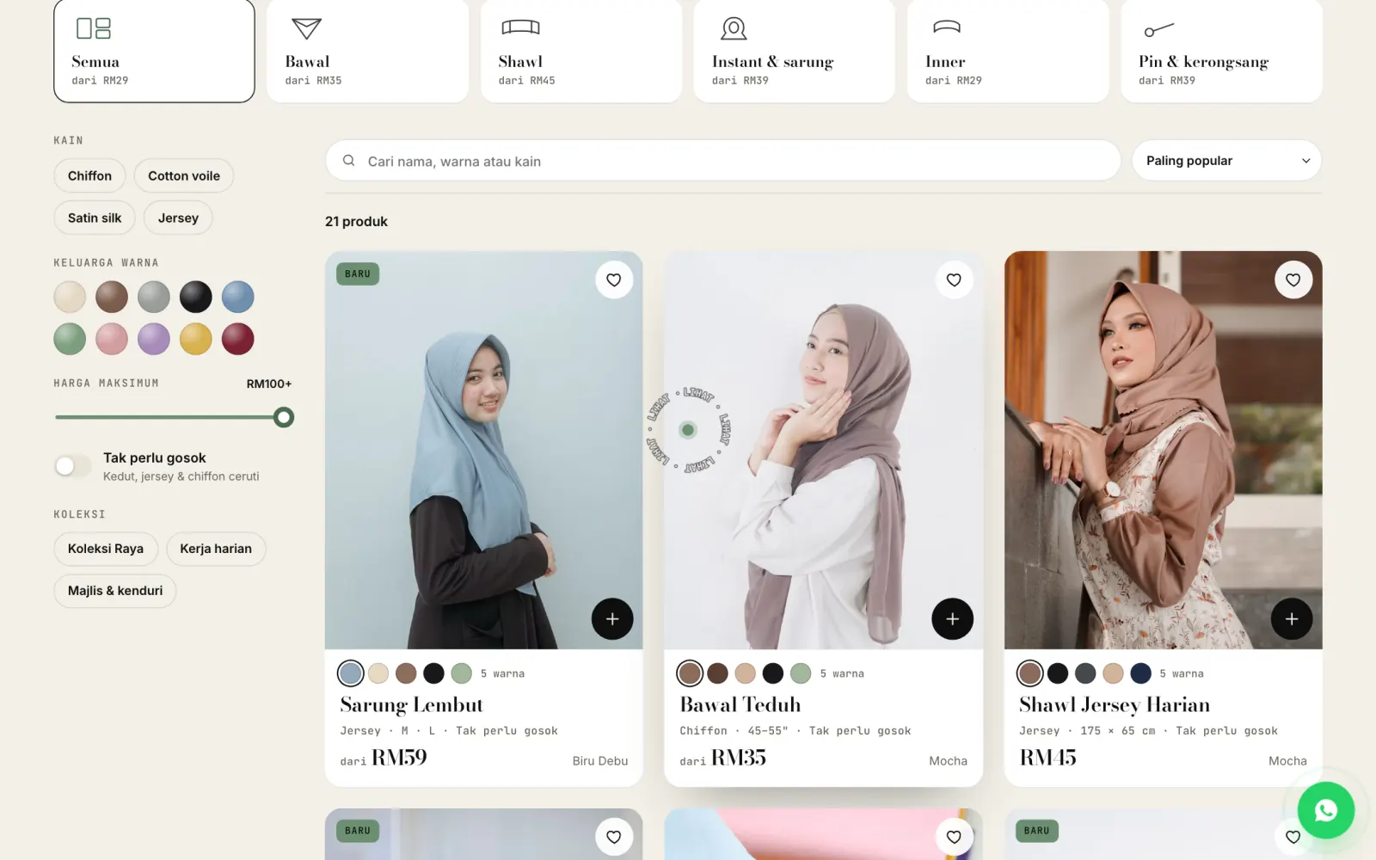Screen dimensions: 1376x860
Task: Select blue colour family swatch
Action: (238, 297)
